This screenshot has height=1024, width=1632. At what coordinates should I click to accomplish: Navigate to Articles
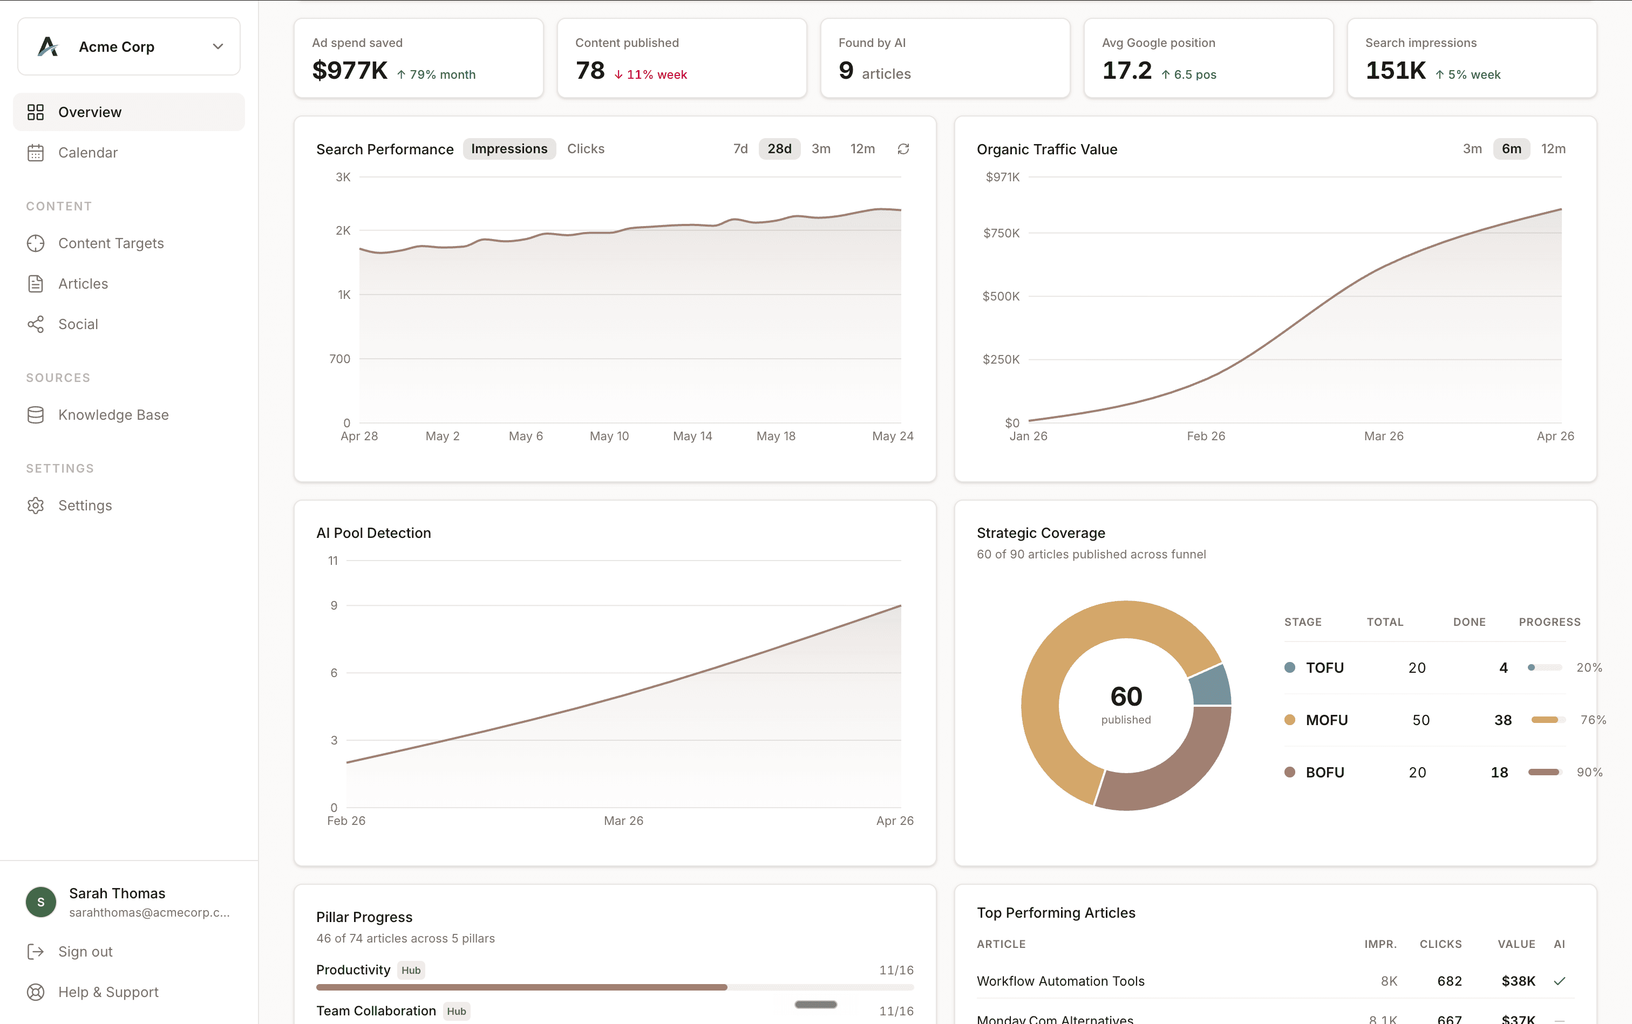click(129, 284)
